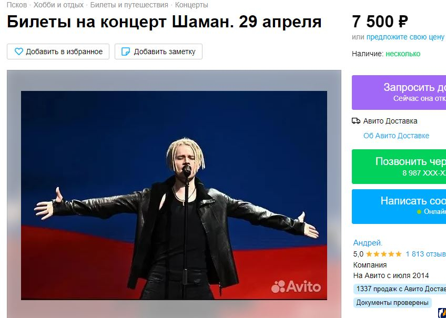Click the delivery truck icon
Image resolution: width=446 pixels, height=318 pixels.
point(356,121)
